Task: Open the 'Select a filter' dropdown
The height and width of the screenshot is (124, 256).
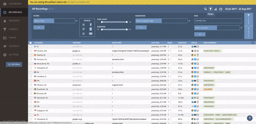Action: click(x=54, y=21)
